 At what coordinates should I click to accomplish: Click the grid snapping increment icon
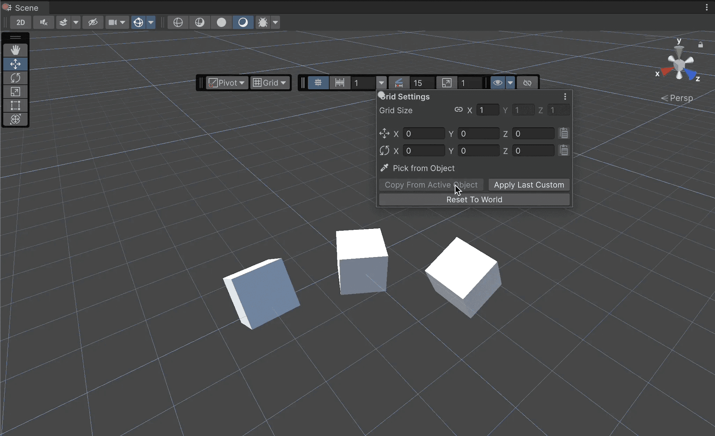tap(339, 82)
